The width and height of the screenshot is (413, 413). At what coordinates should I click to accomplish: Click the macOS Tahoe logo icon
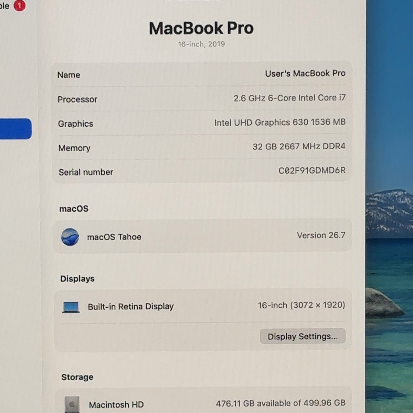tap(70, 237)
